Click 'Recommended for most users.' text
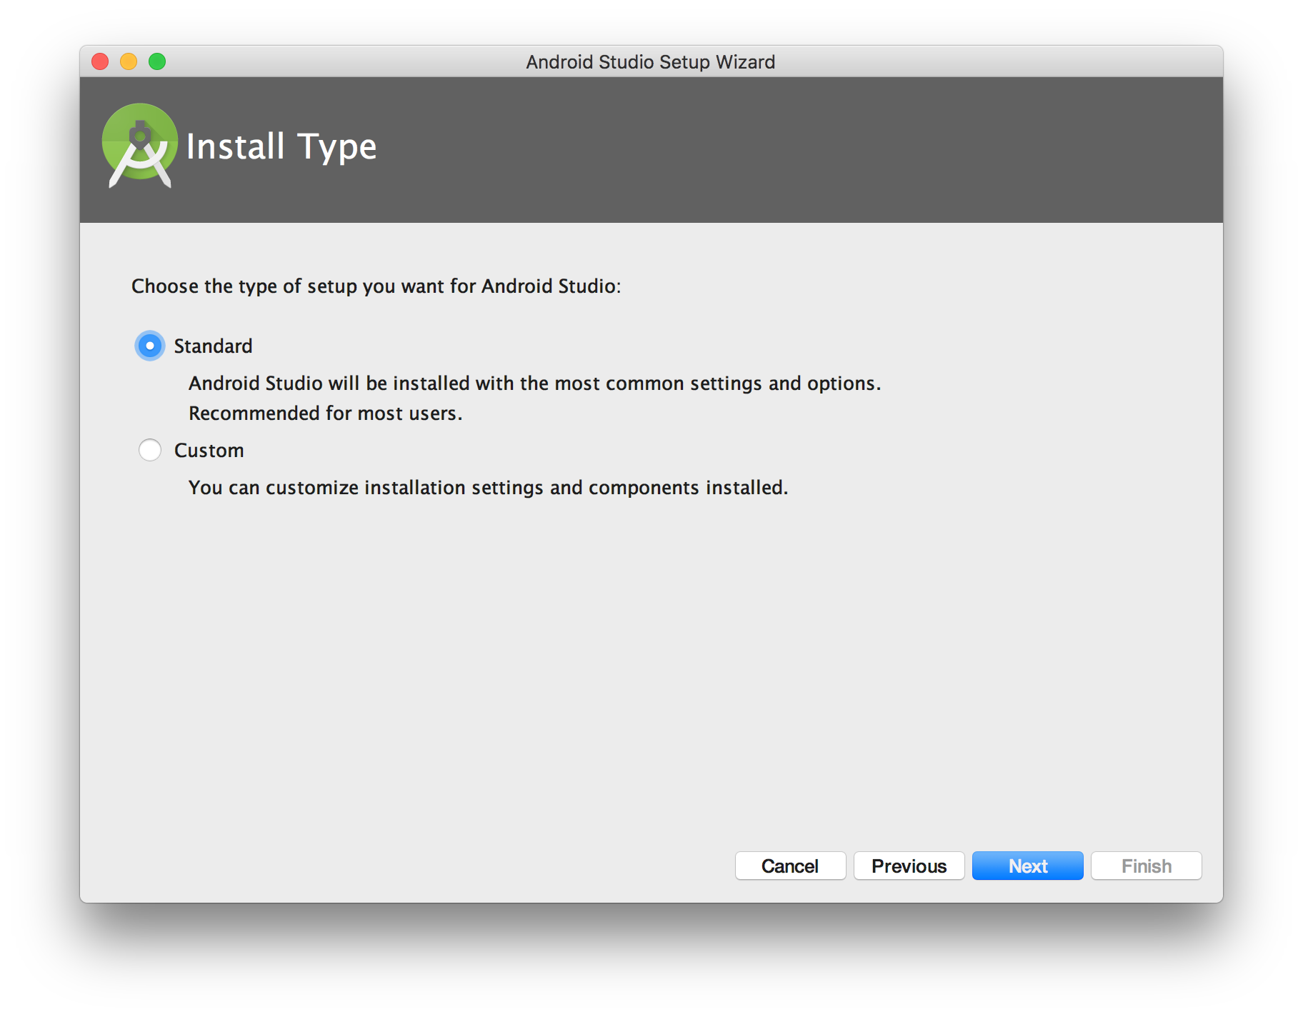Screen dimensions: 1303x1017 [325, 414]
